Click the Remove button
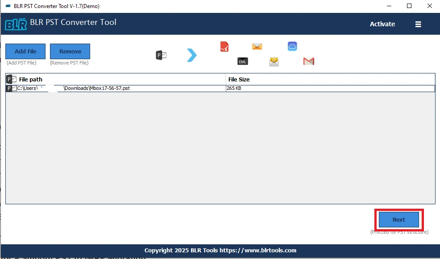 70,51
